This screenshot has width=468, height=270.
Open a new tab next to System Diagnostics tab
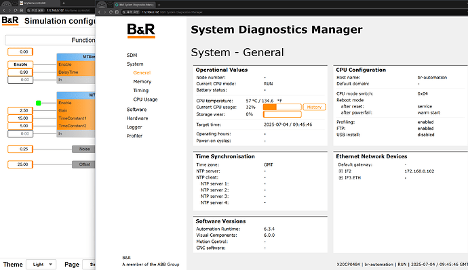(159, 5)
